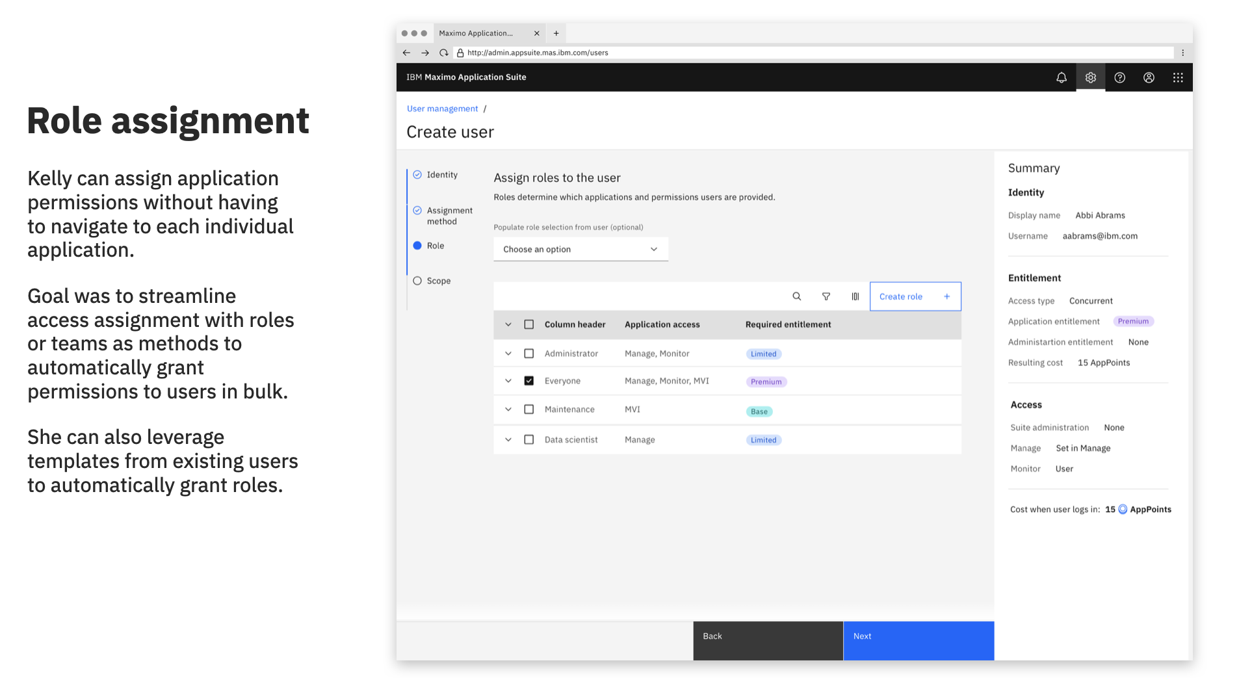Check the Maintenance role checkbox

(528, 409)
